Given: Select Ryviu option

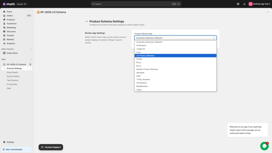Looking at the screenshot, I should [175, 66].
